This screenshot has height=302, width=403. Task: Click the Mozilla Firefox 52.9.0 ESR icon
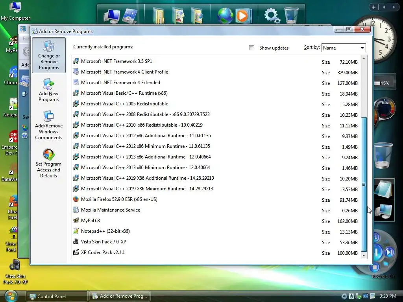point(76,199)
